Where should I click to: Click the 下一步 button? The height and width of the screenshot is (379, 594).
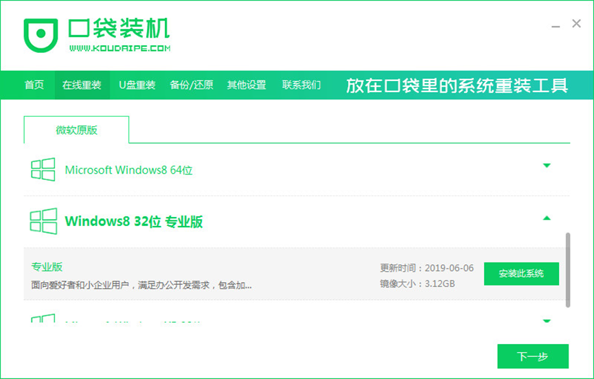click(x=533, y=356)
